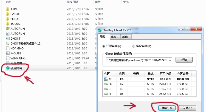Minimize the OneKey Ghost window
The image size is (206, 112).
(x=181, y=29)
